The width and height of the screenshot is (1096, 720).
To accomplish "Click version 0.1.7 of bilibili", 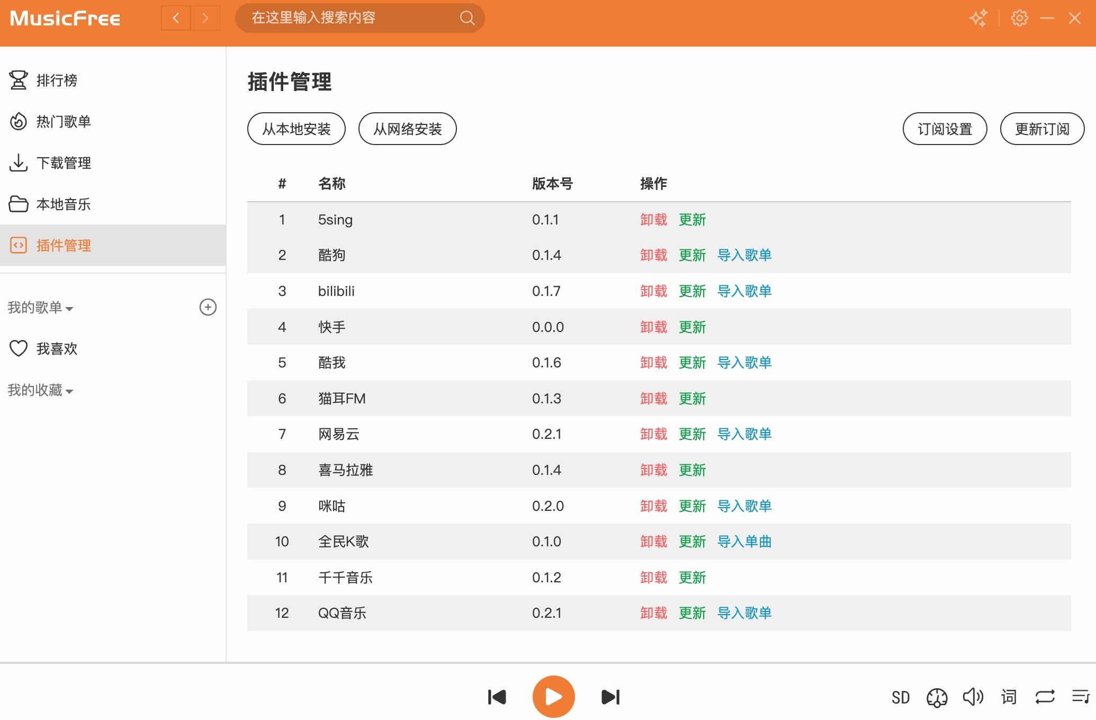I will (546, 291).
